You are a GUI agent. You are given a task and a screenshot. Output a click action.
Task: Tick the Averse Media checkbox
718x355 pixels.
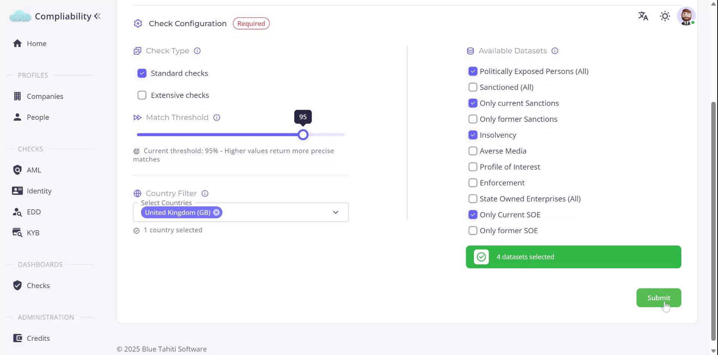click(x=473, y=151)
